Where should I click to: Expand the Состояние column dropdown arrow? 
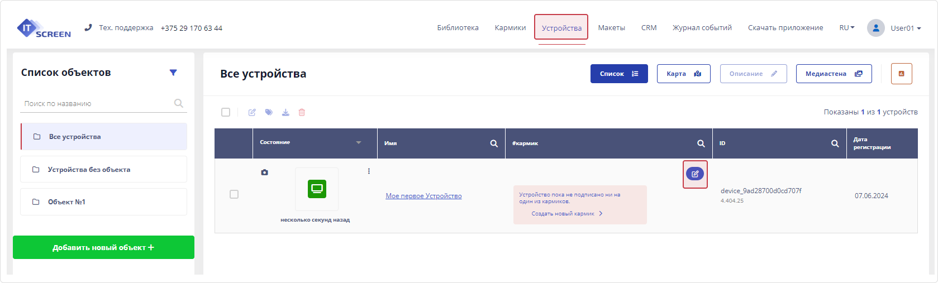[x=359, y=143]
